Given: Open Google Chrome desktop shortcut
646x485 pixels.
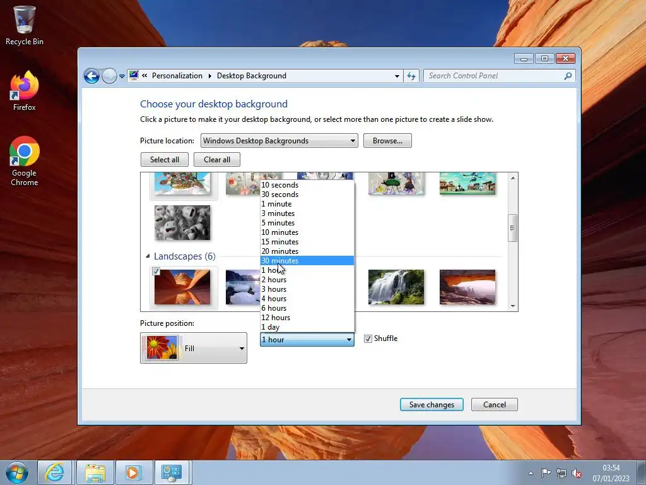Looking at the screenshot, I should 25,161.
